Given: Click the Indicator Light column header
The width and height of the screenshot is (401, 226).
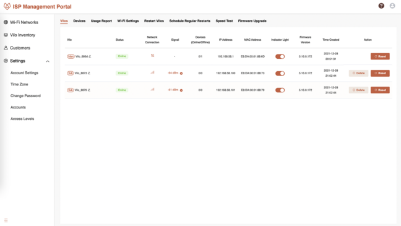Looking at the screenshot, I should 280,40.
